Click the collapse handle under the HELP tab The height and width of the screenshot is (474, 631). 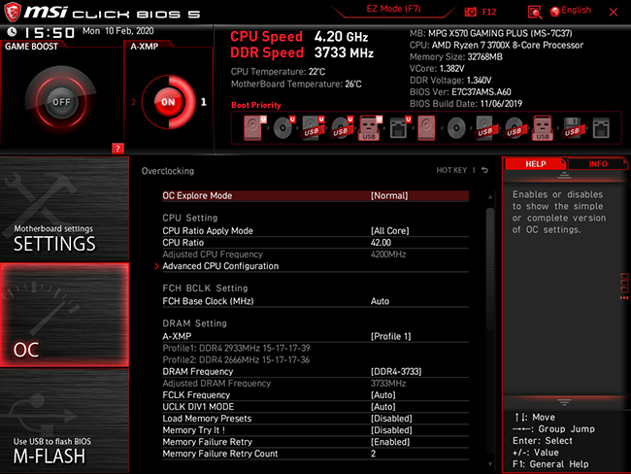pos(564,175)
